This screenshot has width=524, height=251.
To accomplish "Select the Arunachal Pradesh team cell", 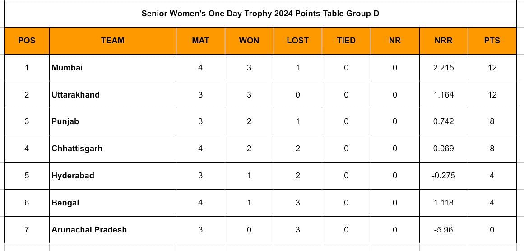I will click(113, 230).
